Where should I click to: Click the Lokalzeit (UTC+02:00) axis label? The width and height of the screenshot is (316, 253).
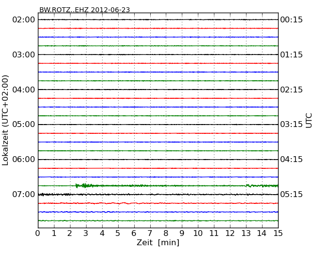pyautogui.click(x=5, y=120)
